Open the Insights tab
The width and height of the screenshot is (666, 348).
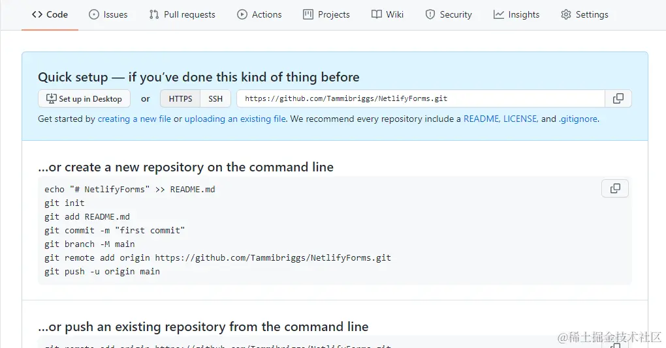(x=516, y=14)
